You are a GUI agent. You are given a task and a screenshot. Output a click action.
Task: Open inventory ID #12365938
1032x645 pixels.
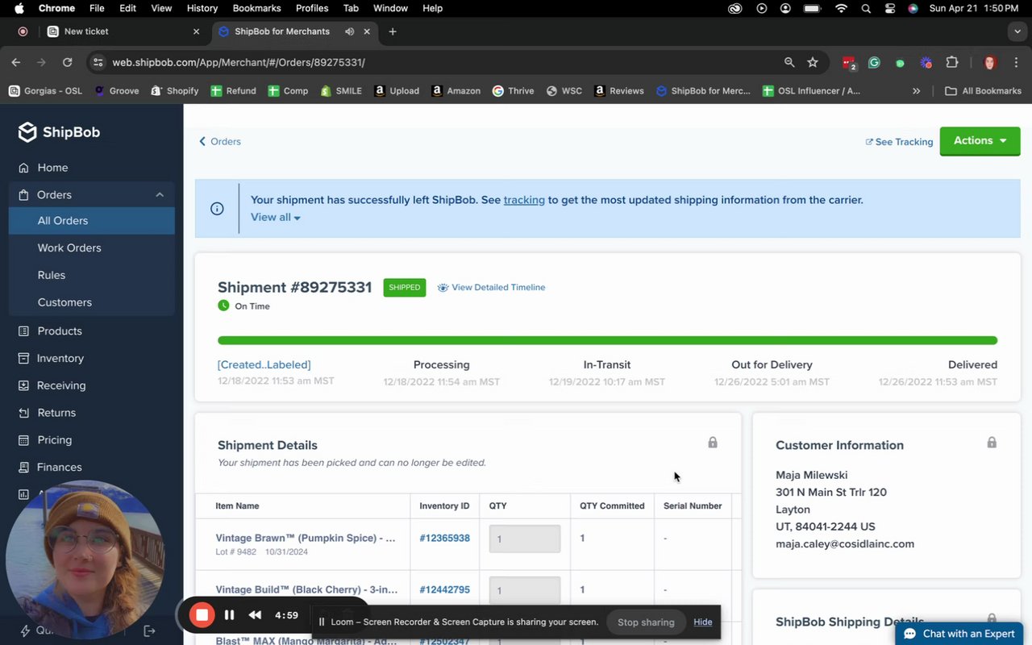(444, 539)
